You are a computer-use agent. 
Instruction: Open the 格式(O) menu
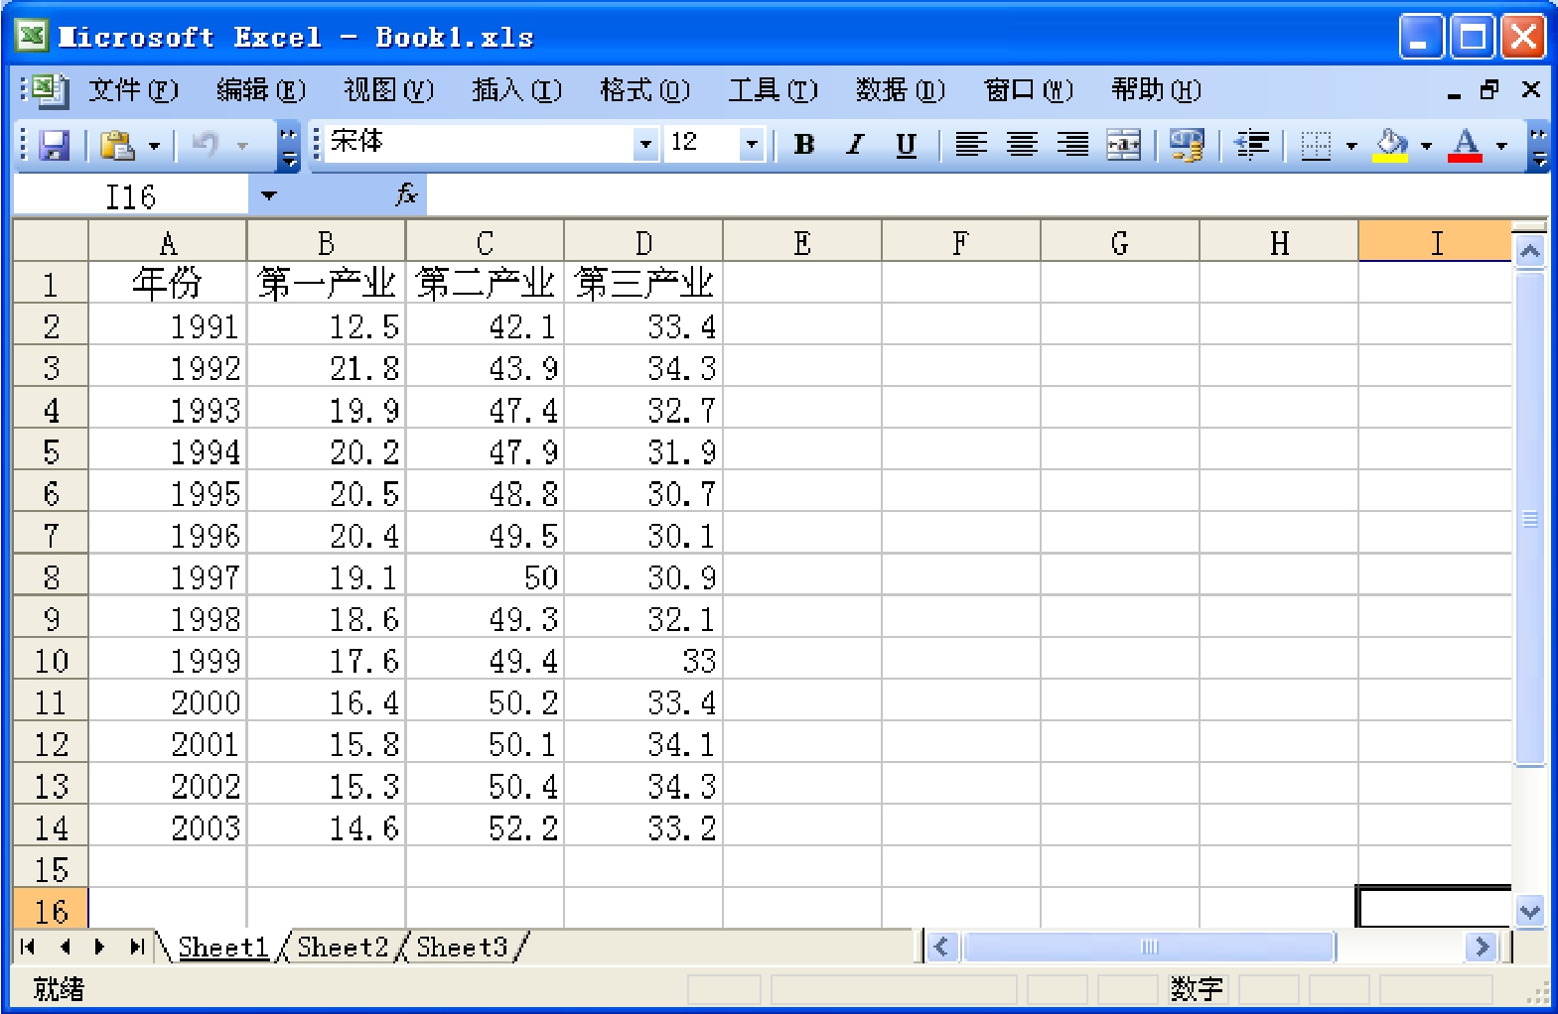[x=644, y=90]
